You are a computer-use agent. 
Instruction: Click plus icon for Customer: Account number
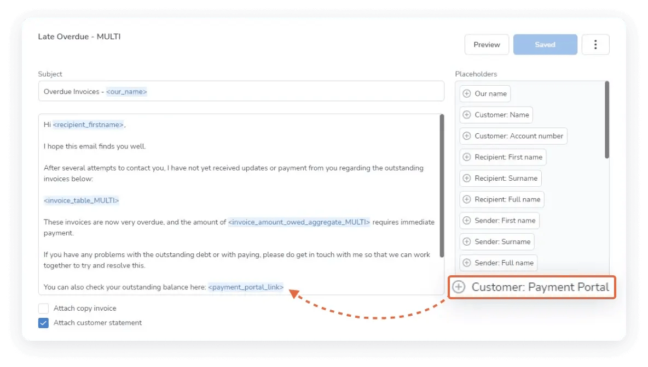(x=467, y=136)
